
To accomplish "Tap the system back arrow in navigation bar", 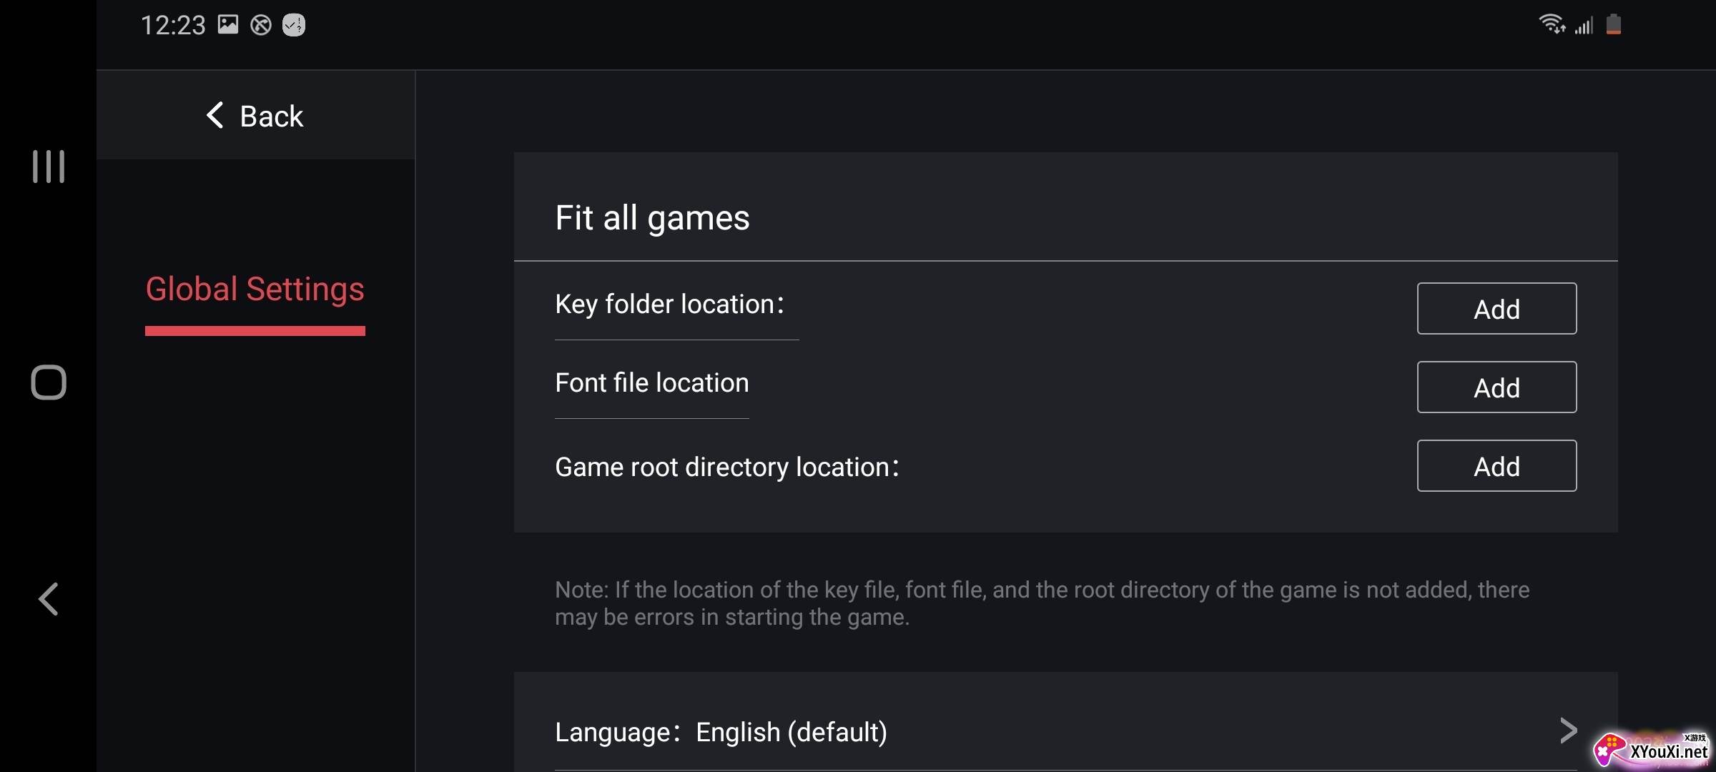I will pos(49,599).
